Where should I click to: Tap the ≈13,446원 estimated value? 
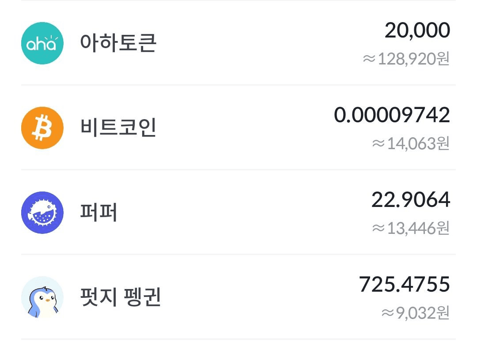pos(411,228)
